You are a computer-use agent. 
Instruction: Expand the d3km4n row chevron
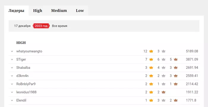coord(12,76)
